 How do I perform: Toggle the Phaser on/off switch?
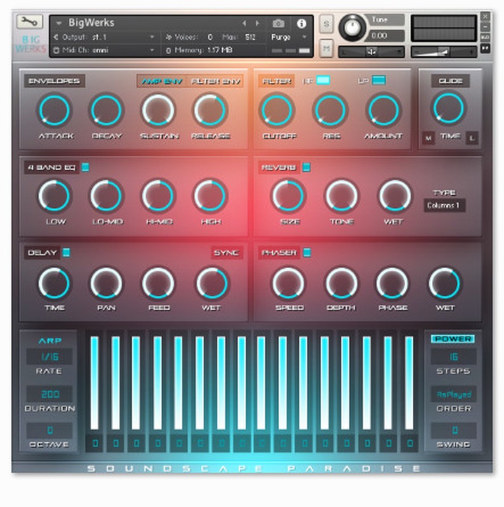click(x=307, y=252)
